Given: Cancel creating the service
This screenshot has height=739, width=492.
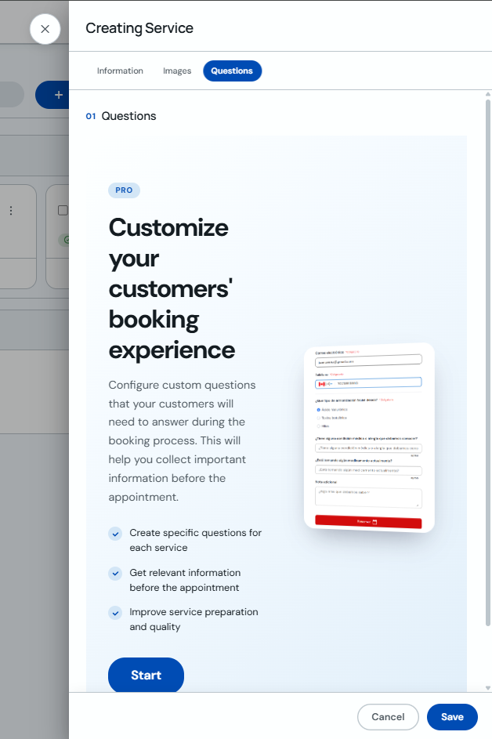Looking at the screenshot, I should 388,717.
